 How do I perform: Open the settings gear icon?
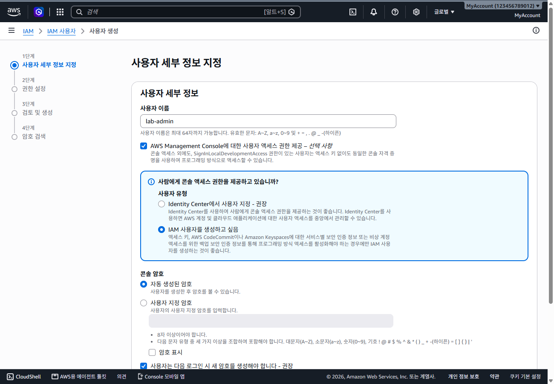pos(416,12)
